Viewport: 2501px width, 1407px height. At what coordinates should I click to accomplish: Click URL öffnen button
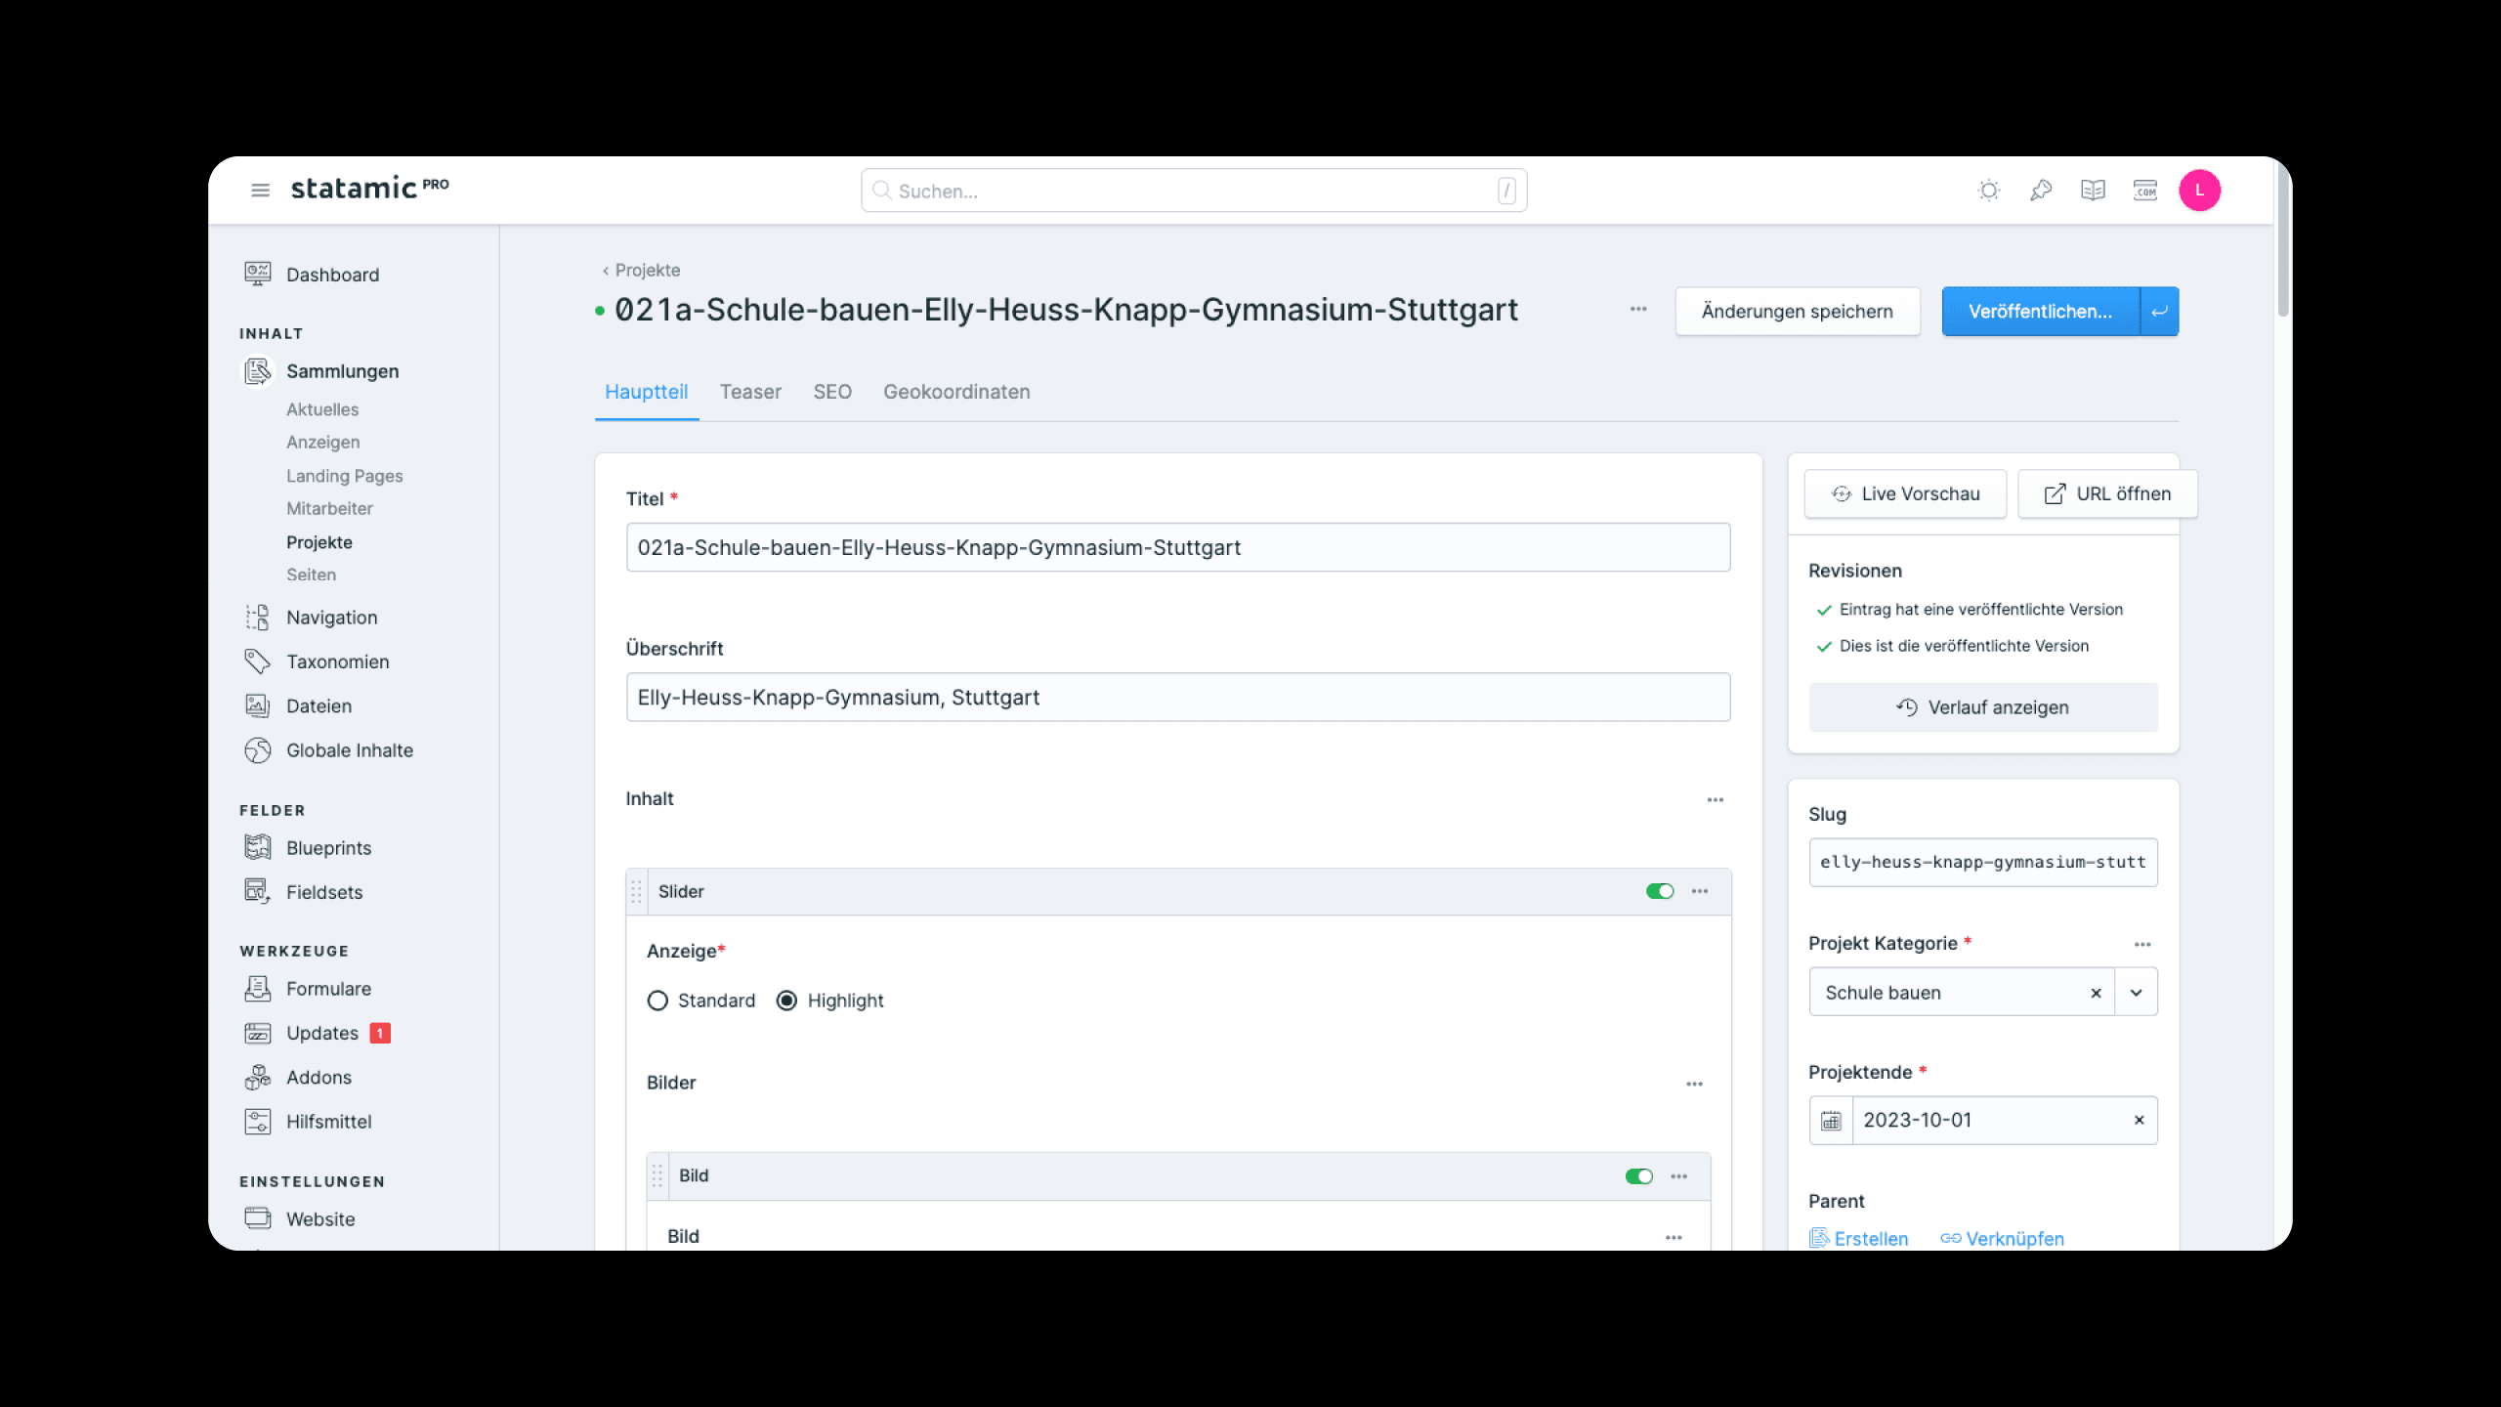click(2107, 494)
